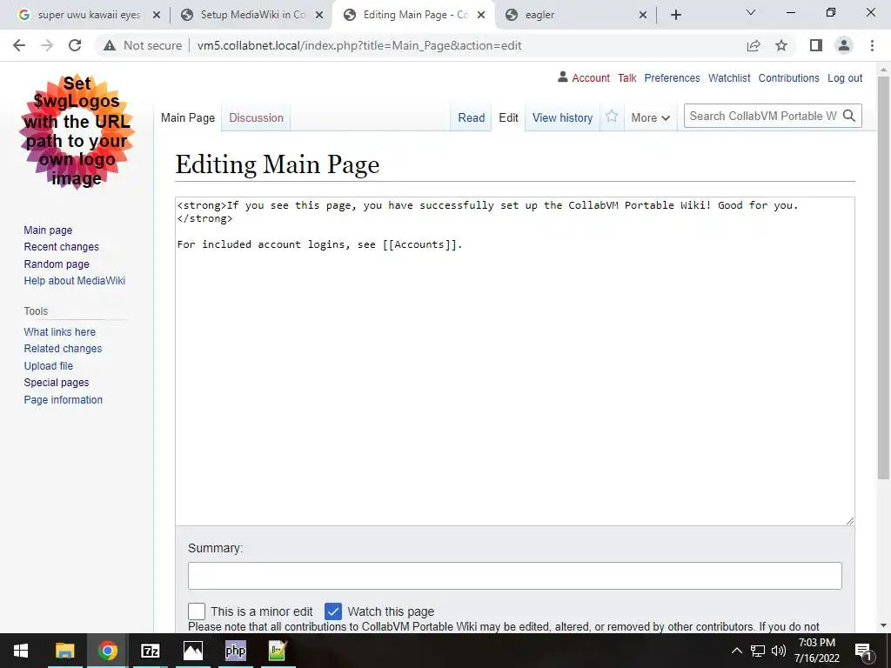Click the browser back arrow
The height and width of the screenshot is (668, 891).
pos(19,45)
